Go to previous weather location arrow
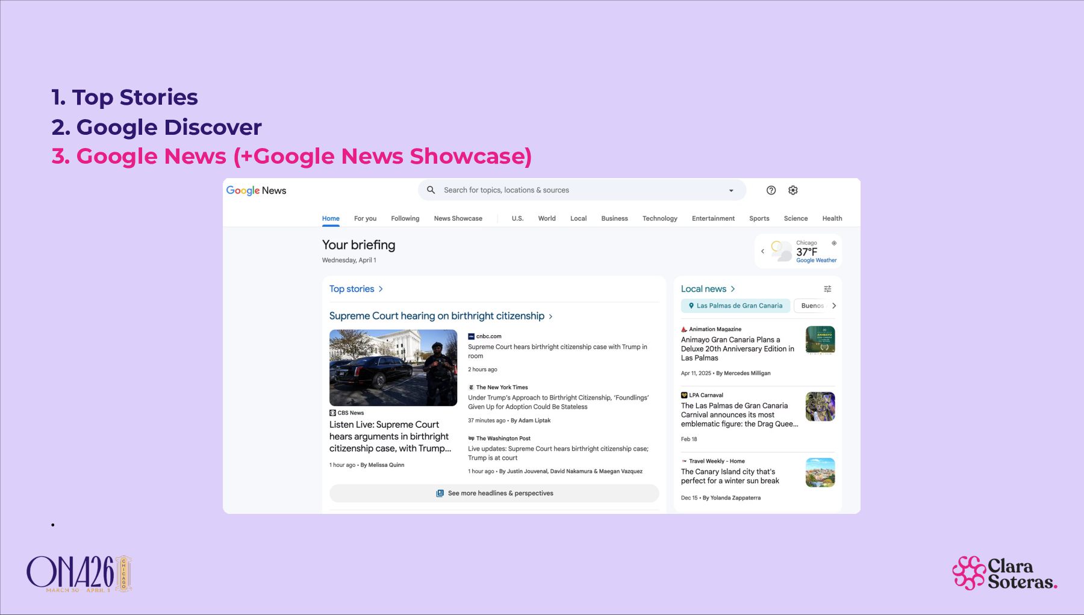 pyautogui.click(x=762, y=251)
